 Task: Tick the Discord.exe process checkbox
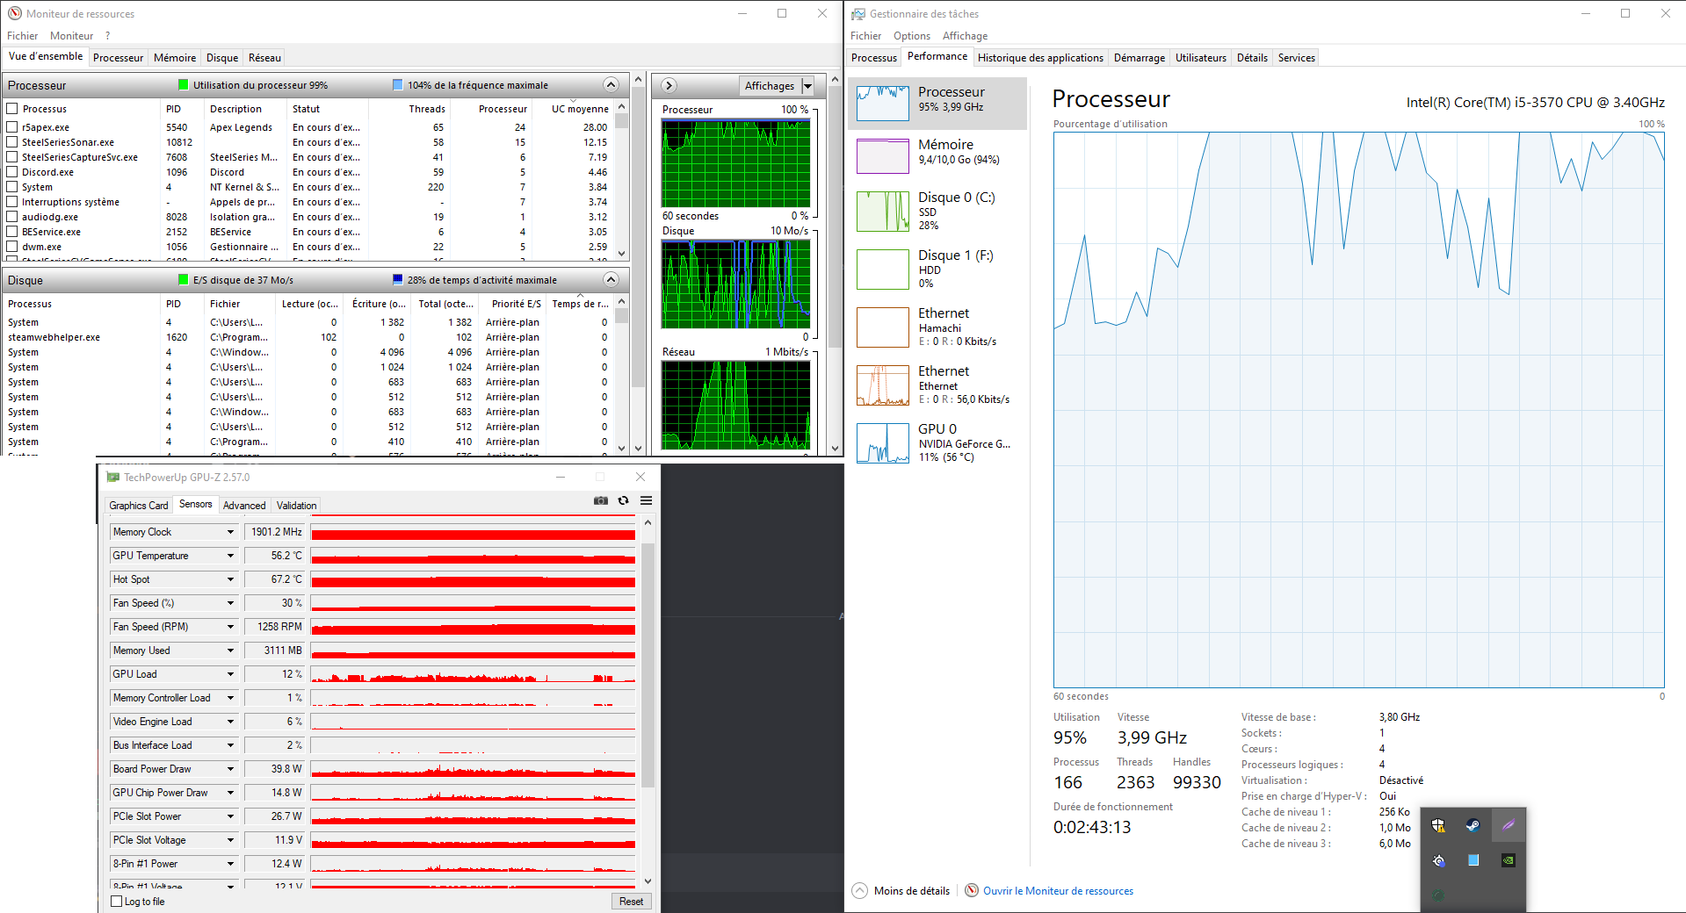click(x=12, y=172)
